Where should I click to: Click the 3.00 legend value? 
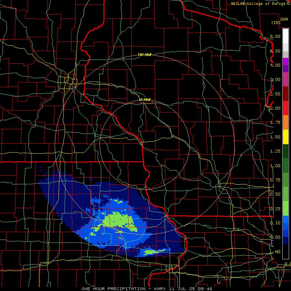(x=275, y=80)
